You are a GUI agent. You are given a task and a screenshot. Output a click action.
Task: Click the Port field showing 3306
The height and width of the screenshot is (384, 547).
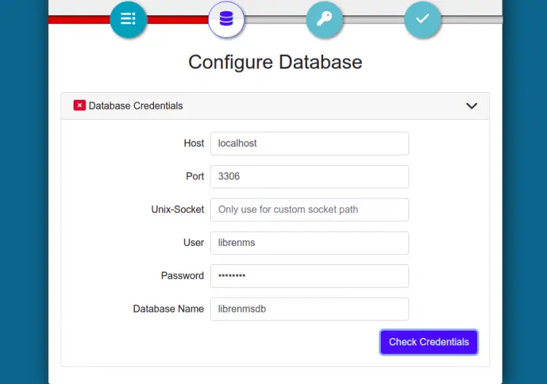click(x=309, y=177)
